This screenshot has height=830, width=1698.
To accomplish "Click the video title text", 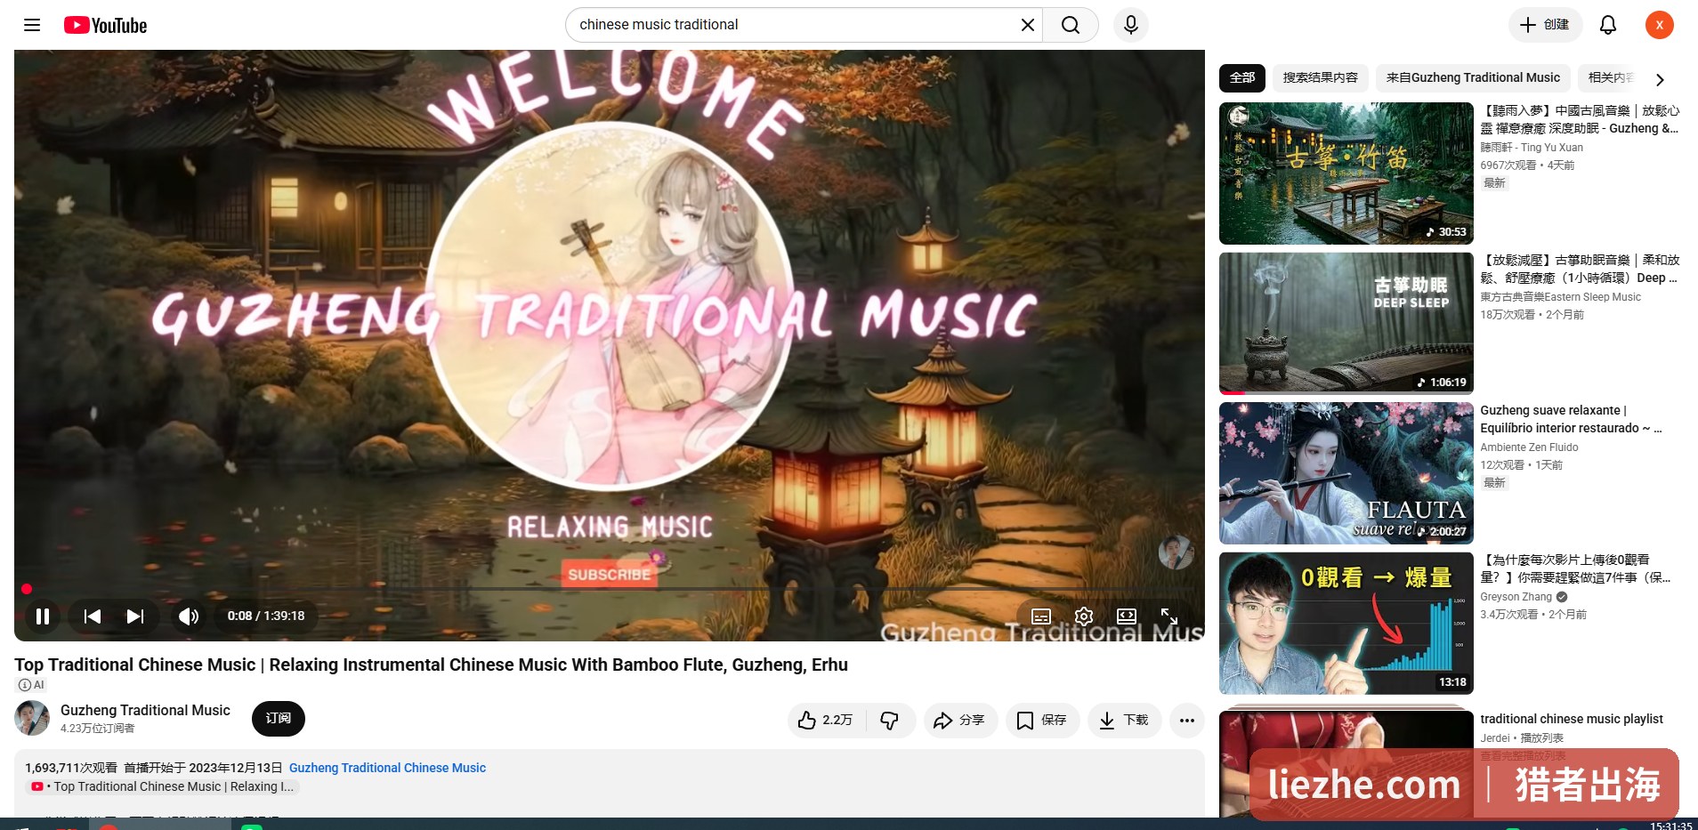I will (431, 665).
